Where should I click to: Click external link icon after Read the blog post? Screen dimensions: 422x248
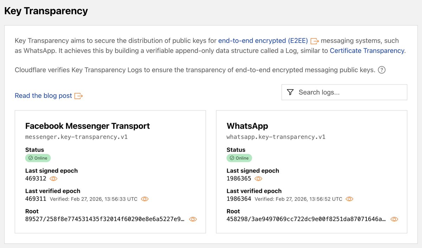(79, 95)
